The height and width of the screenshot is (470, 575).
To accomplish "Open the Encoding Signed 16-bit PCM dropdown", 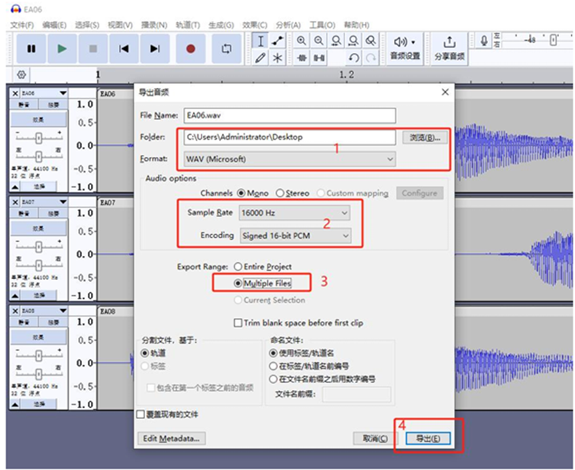I will (x=294, y=235).
